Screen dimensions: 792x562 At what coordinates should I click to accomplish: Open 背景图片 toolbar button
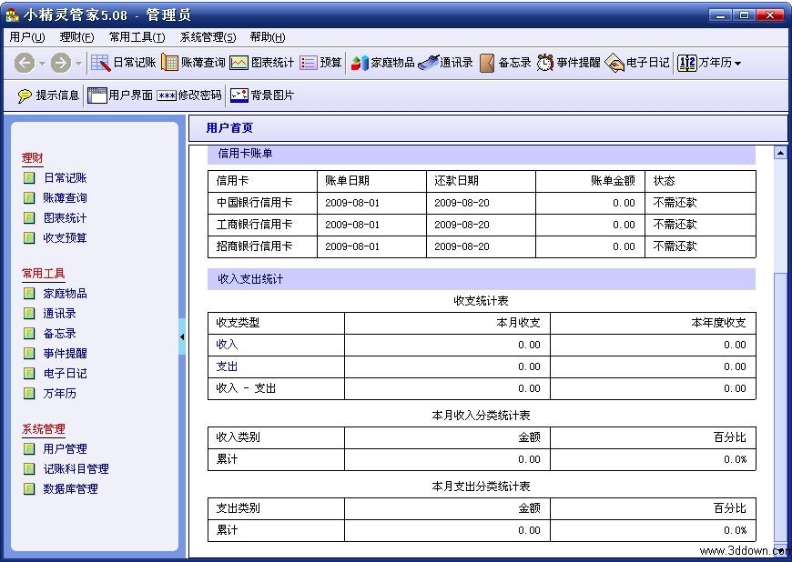[262, 95]
